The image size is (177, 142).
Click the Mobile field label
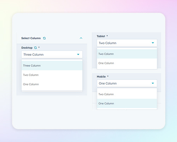(101, 77)
